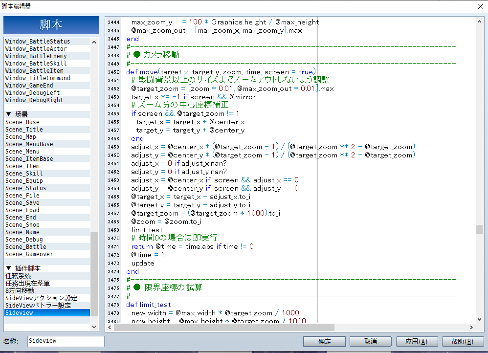Open the Scene_Menu script
Image resolution: width=488 pixels, height=353 pixels.
47,152
